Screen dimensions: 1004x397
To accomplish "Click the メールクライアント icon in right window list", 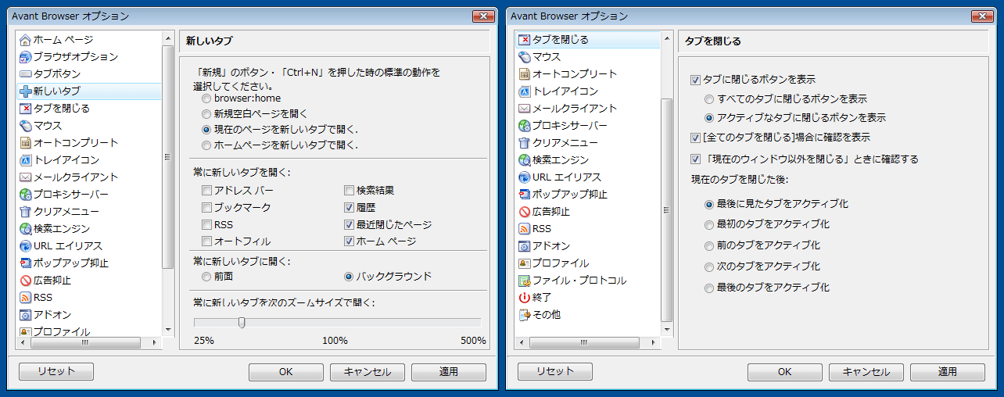I will point(525,109).
